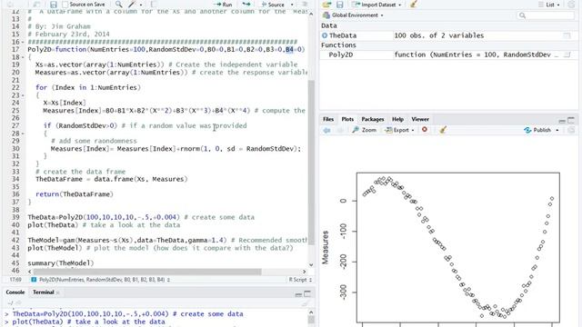
Task: Open code tools magic wand menu
Action: tap(131, 5)
